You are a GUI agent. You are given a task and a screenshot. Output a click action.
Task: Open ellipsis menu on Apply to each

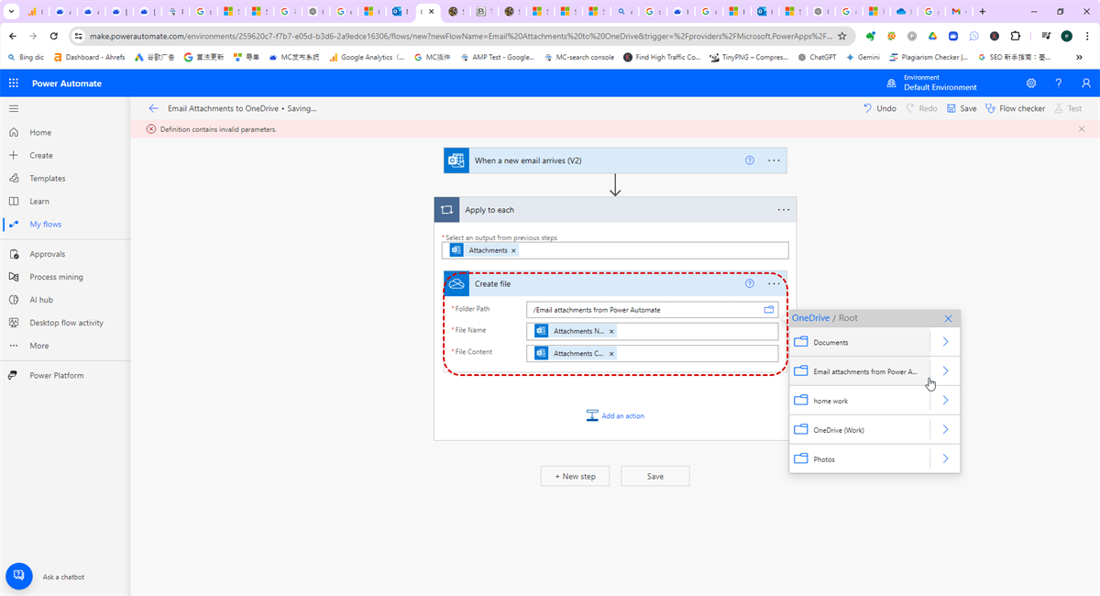[783, 210]
